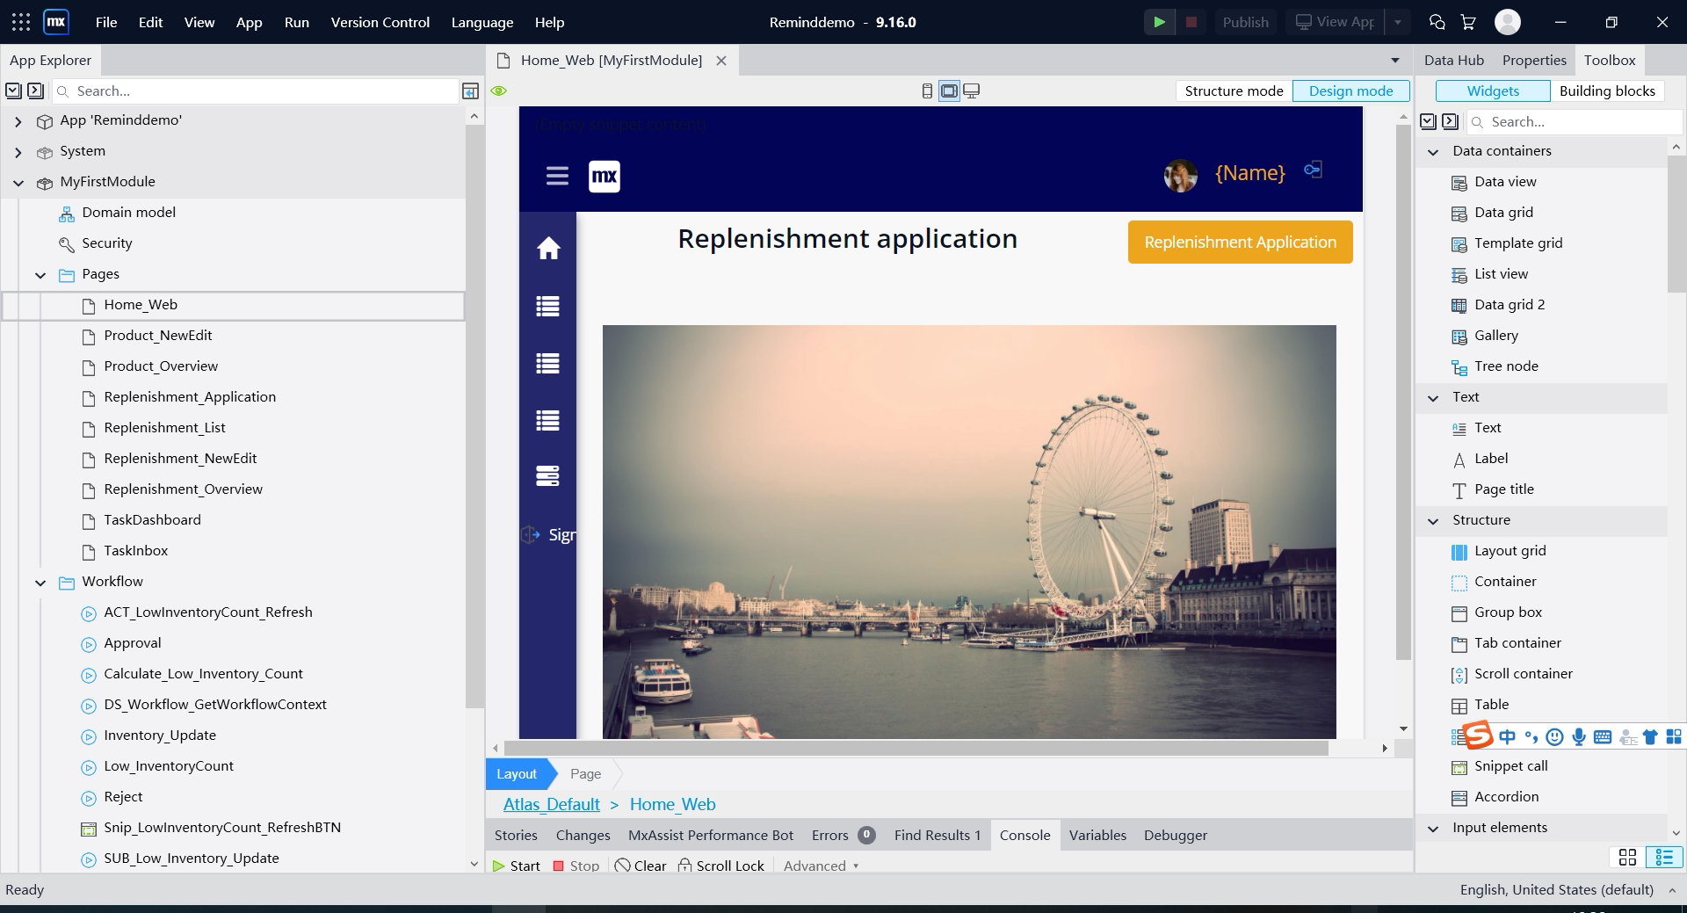The width and height of the screenshot is (1687, 913).
Task: Collapse the MyFirstModule node
Action: click(18, 183)
